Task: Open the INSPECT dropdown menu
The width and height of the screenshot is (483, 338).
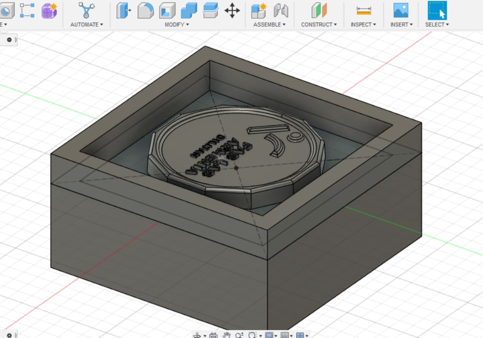Action: [x=364, y=25]
